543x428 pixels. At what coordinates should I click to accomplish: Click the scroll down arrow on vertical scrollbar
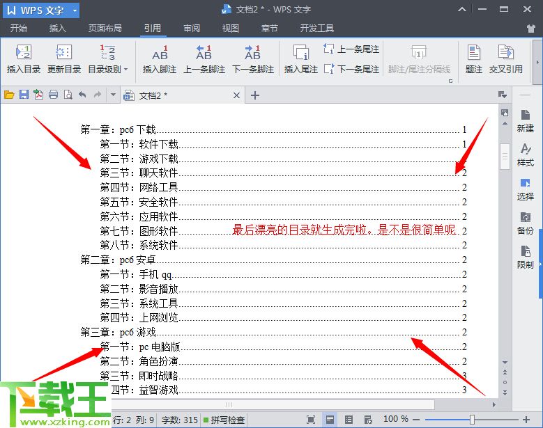pyautogui.click(x=505, y=363)
